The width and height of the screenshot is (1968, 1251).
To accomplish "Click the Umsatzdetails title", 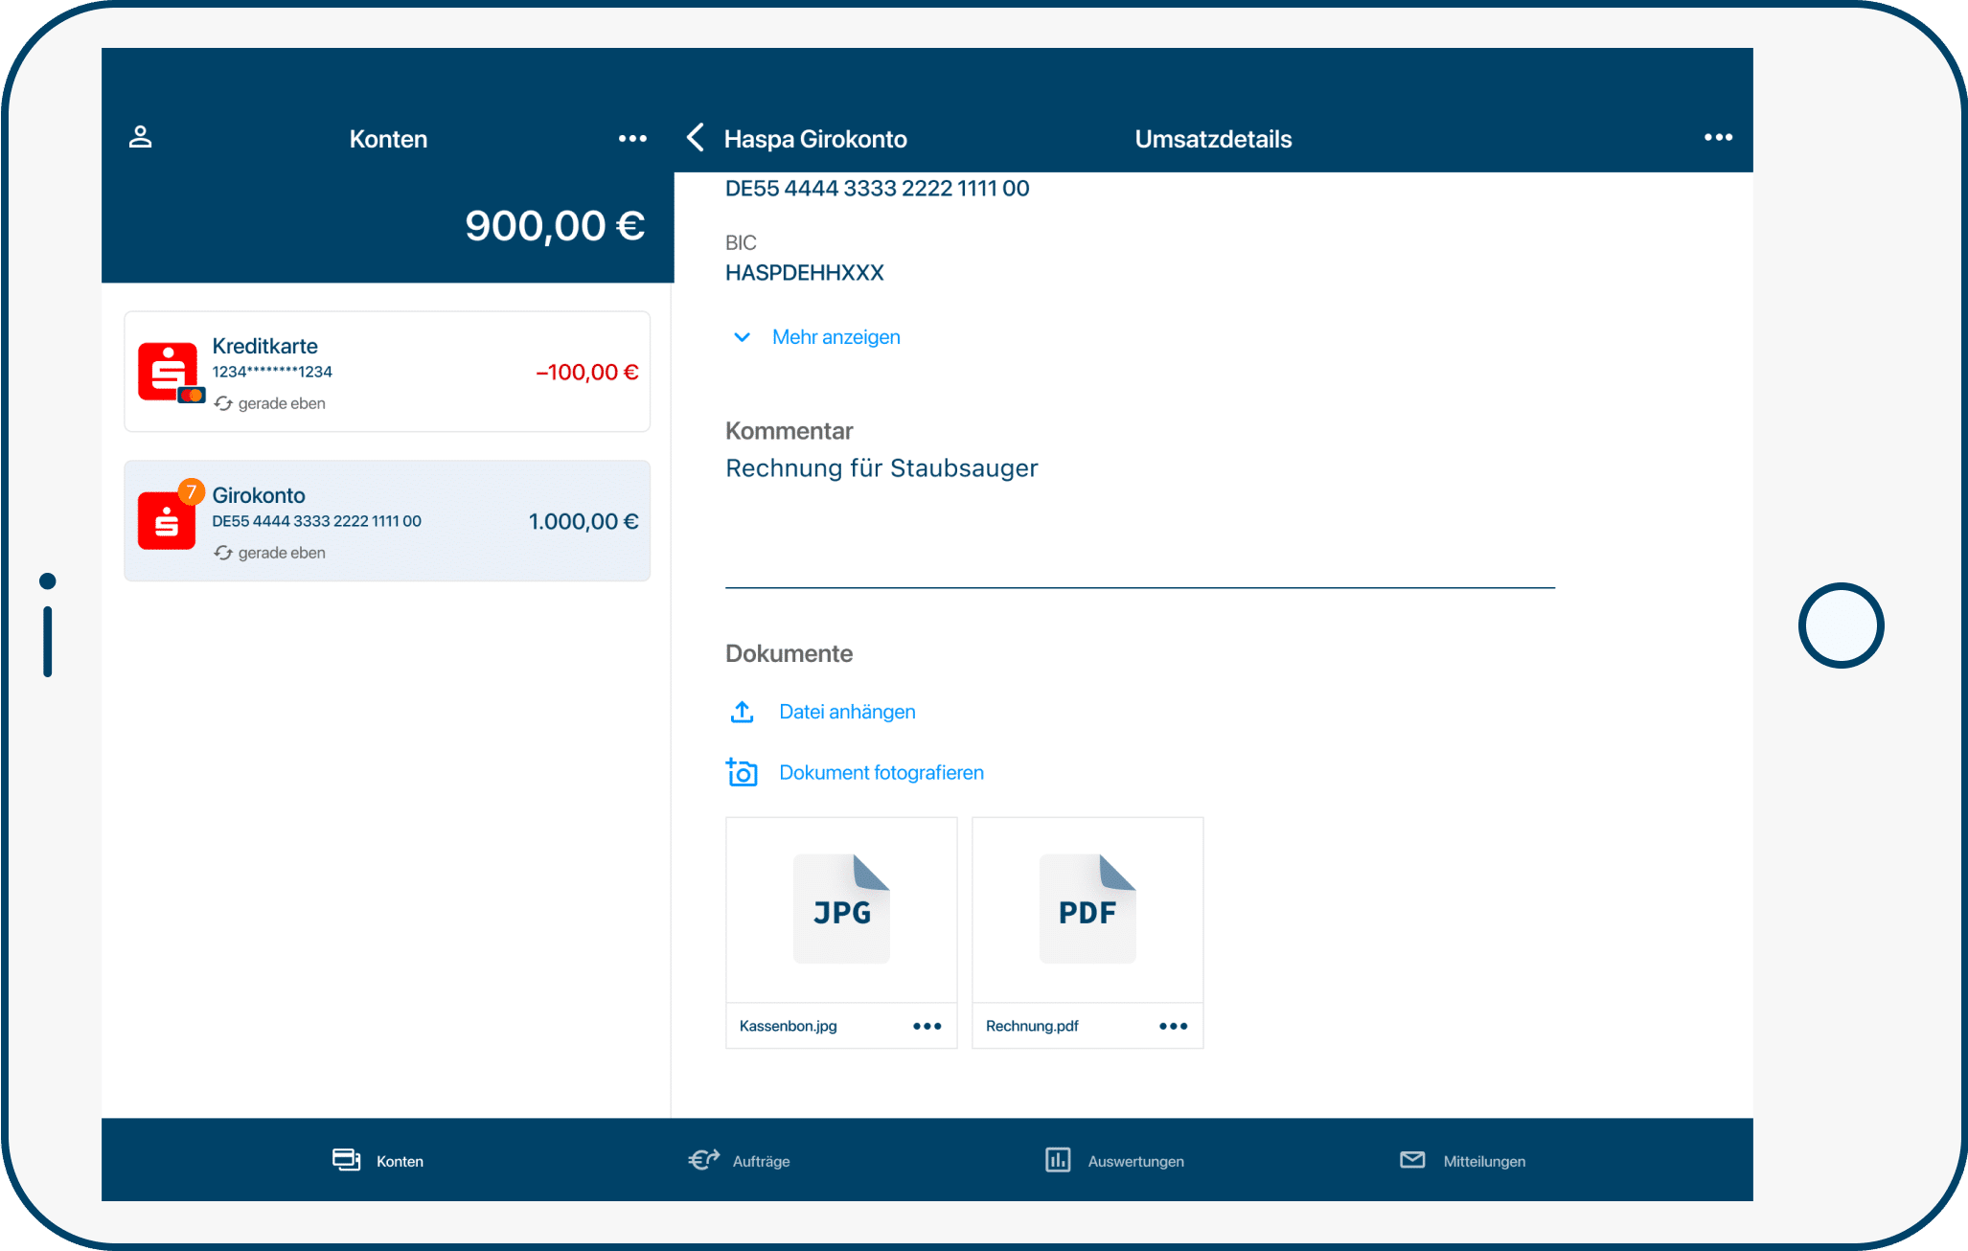I will 1213,139.
